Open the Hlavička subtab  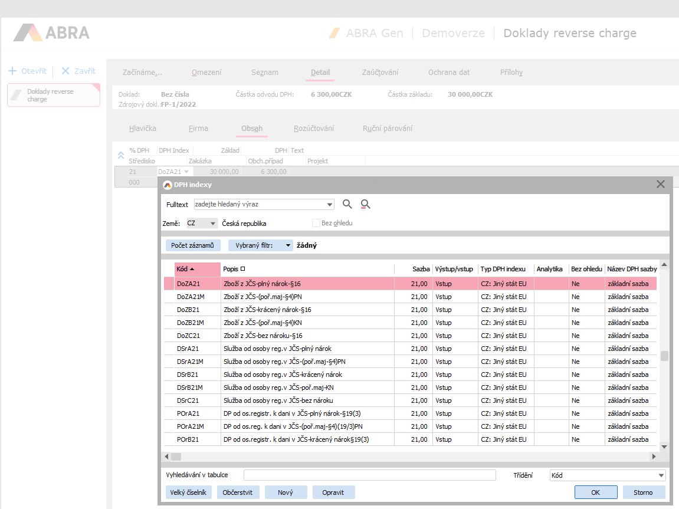pyautogui.click(x=143, y=129)
